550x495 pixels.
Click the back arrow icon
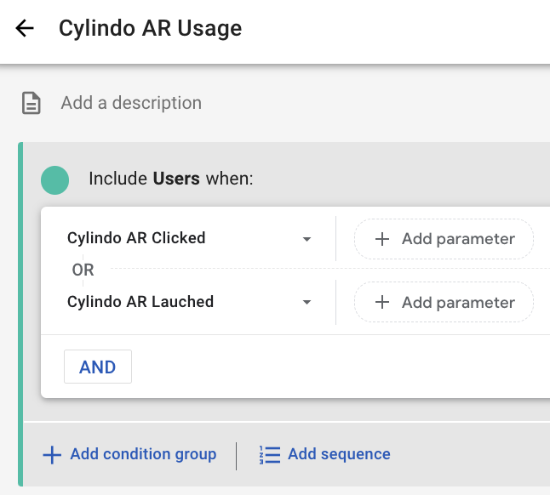25,29
